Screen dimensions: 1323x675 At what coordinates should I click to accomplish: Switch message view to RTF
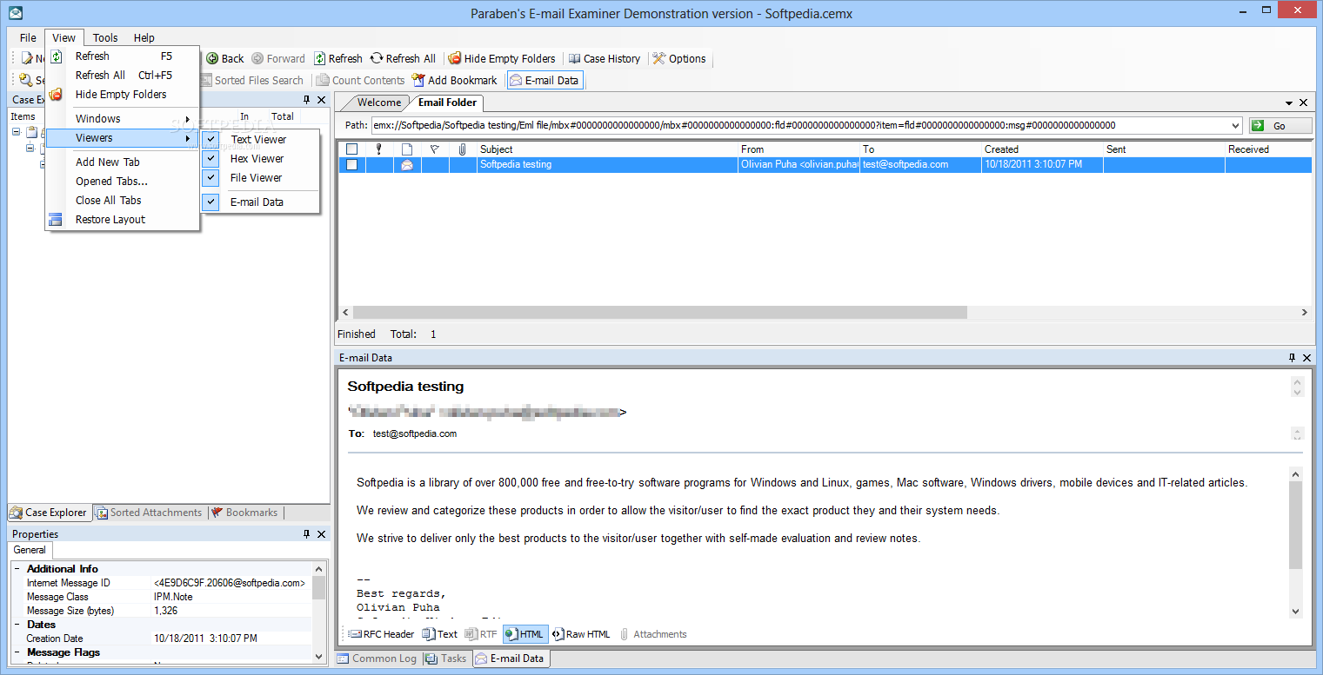click(x=481, y=634)
